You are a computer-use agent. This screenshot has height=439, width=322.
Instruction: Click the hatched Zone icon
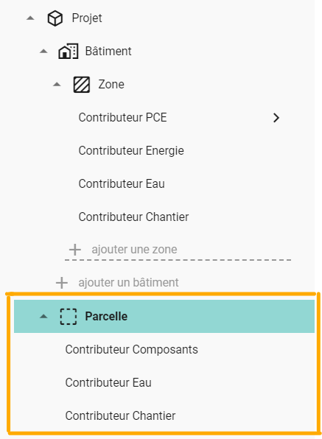pyautogui.click(x=82, y=85)
